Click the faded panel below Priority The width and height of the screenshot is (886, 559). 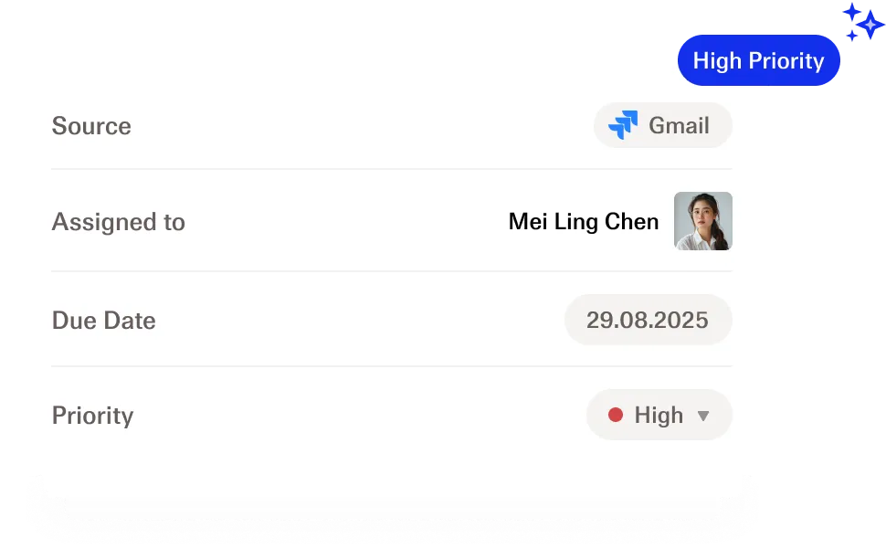coord(391,509)
